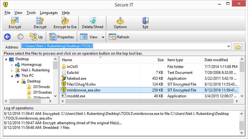Open the Options toolbar icon
The image size is (248, 139).
point(120,21)
